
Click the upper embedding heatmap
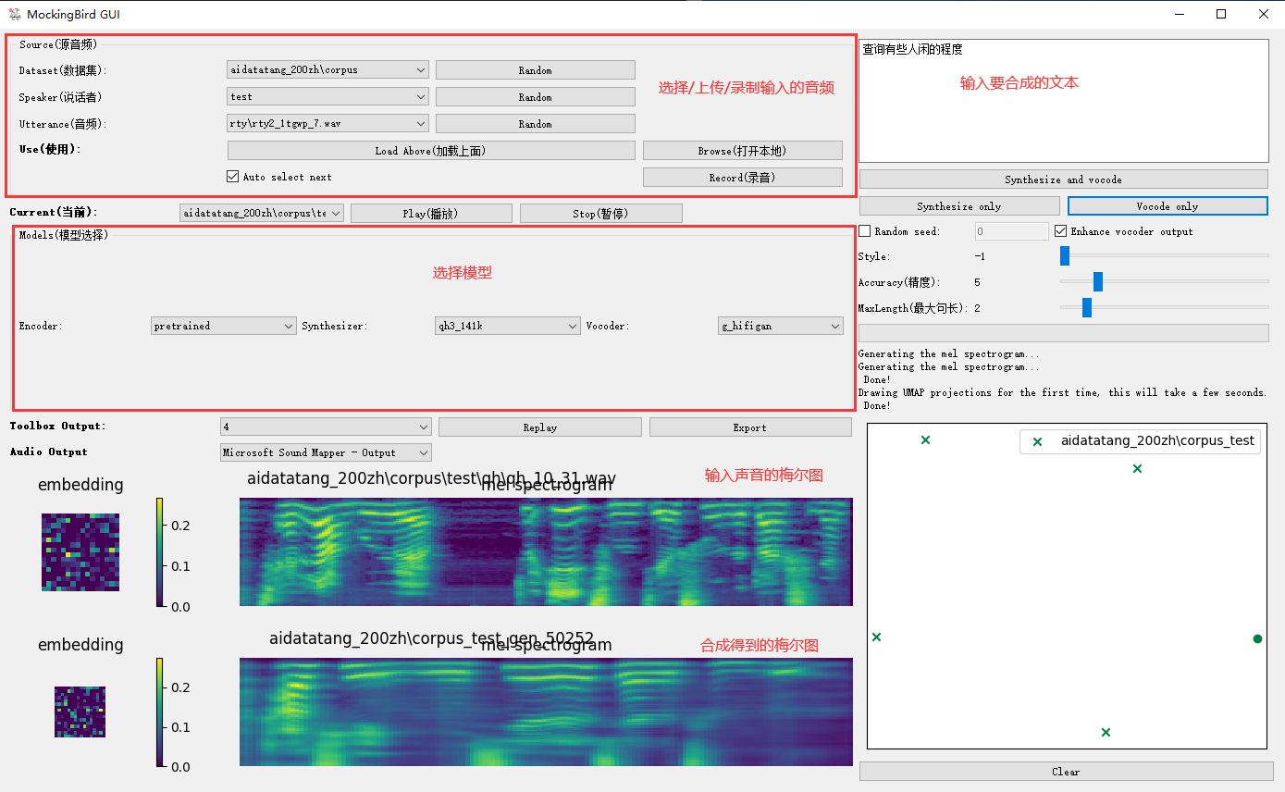pyautogui.click(x=80, y=552)
